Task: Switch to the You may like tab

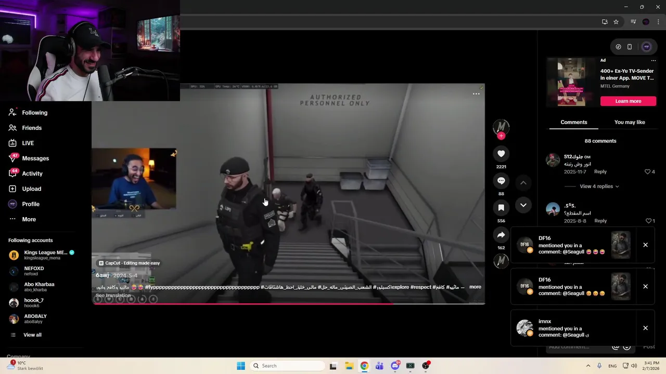Action: click(630, 122)
